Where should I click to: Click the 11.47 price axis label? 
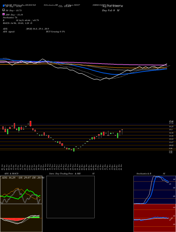click(x=171, y=142)
